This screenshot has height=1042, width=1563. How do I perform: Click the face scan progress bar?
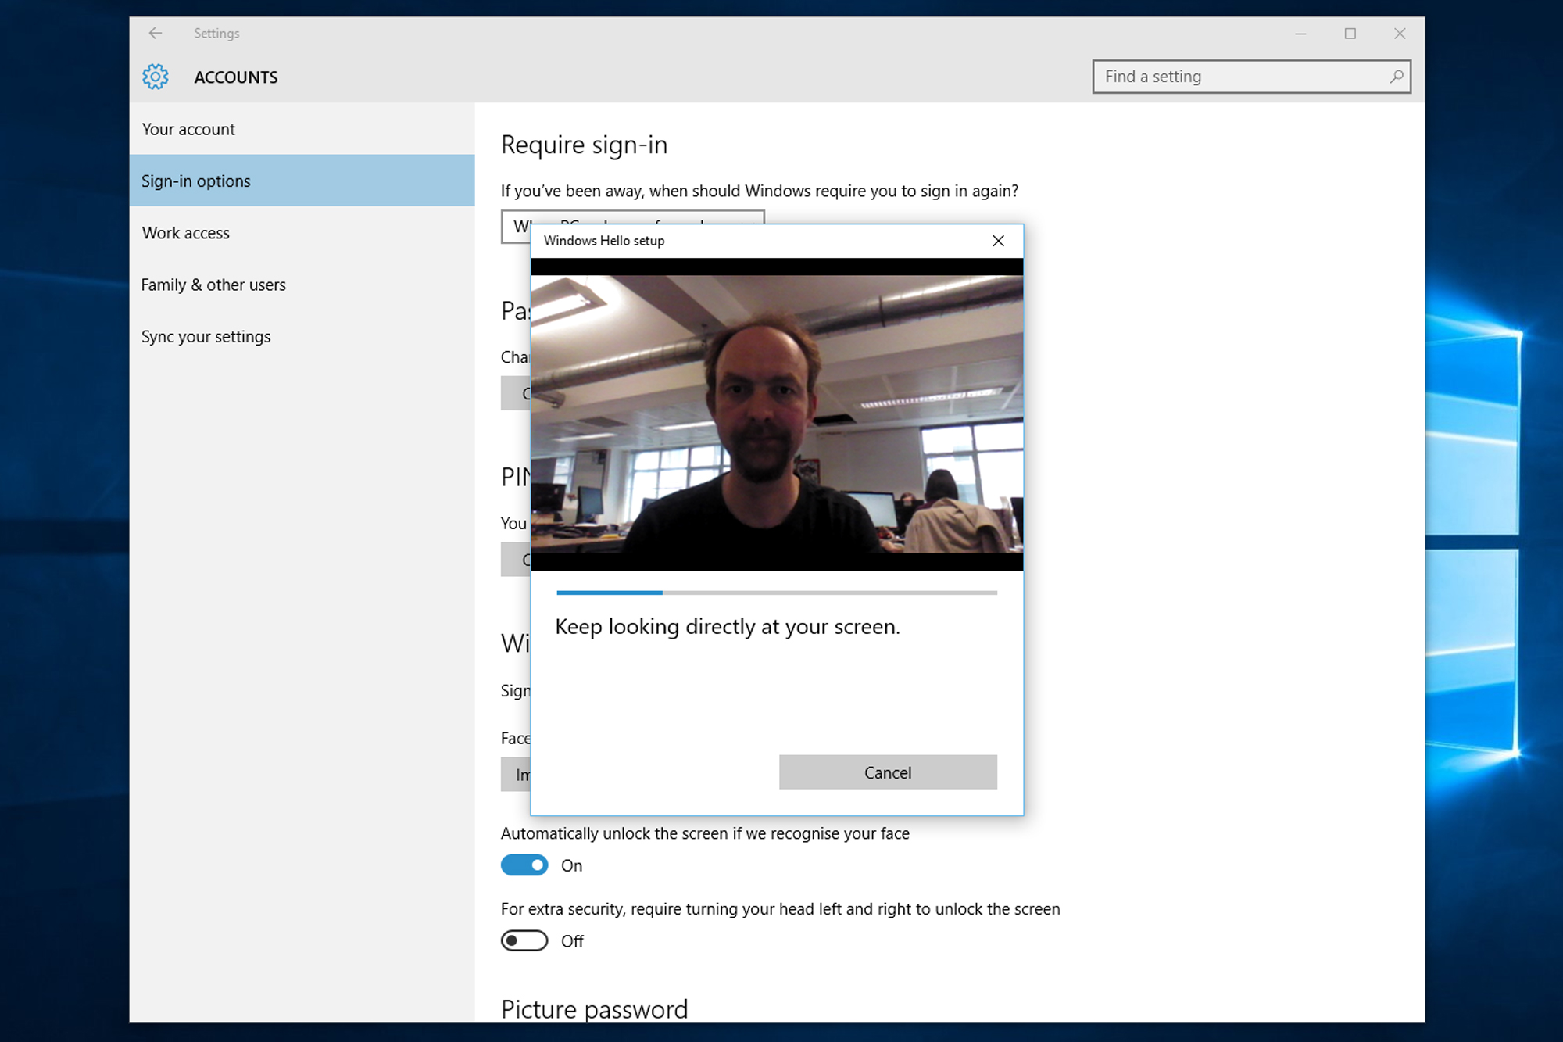pos(776,593)
